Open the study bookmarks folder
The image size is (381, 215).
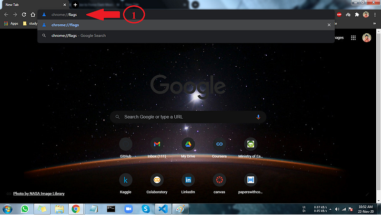tap(30, 23)
